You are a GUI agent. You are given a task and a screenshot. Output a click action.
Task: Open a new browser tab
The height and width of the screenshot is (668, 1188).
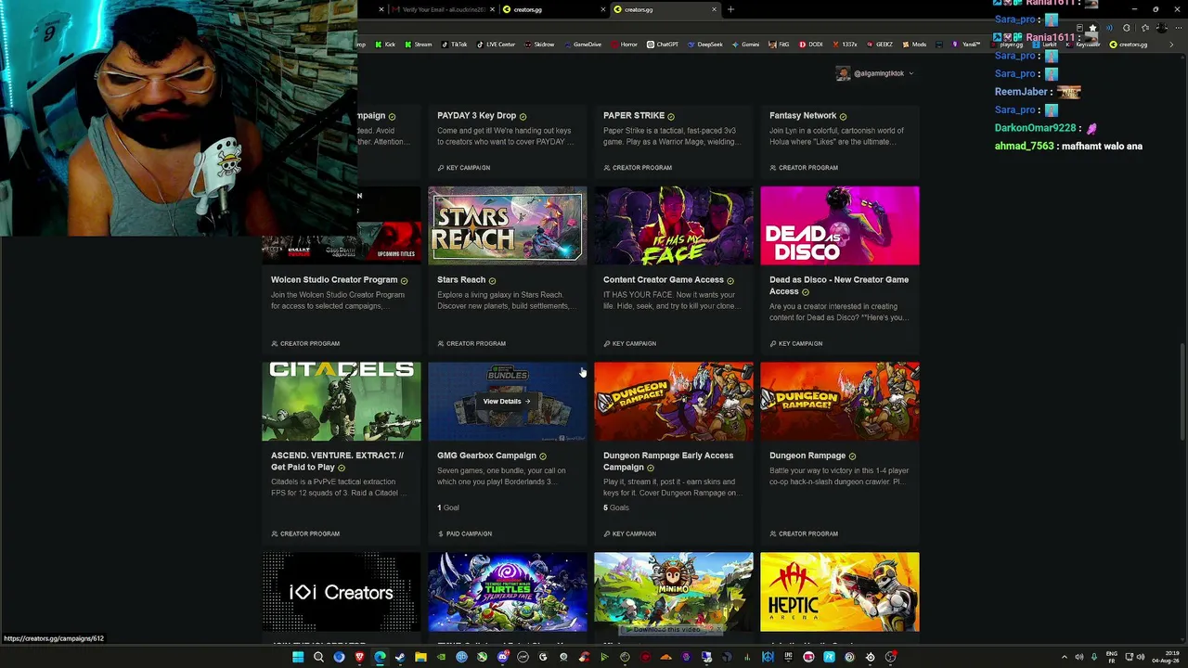click(730, 9)
